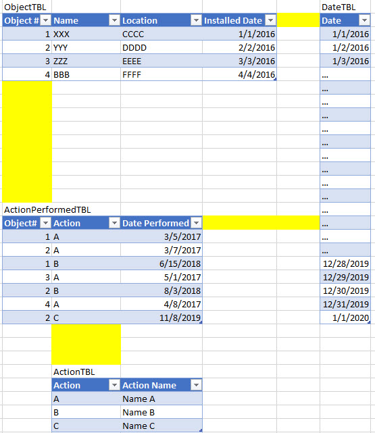Select date performed 11/8/2019
375x433 pixels.
(x=161, y=317)
